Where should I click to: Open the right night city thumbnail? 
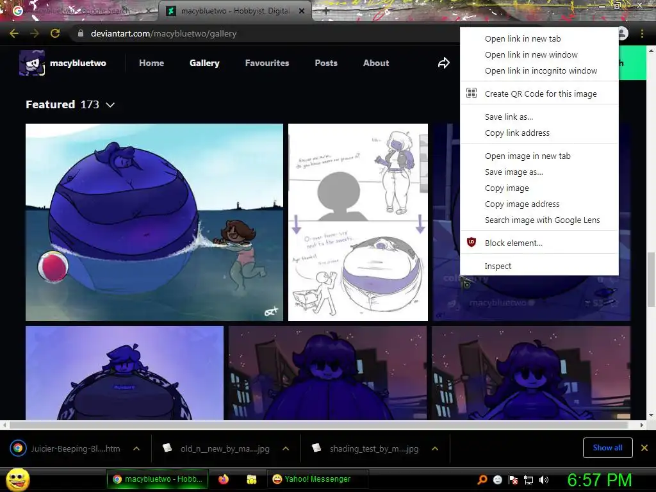[x=531, y=373]
